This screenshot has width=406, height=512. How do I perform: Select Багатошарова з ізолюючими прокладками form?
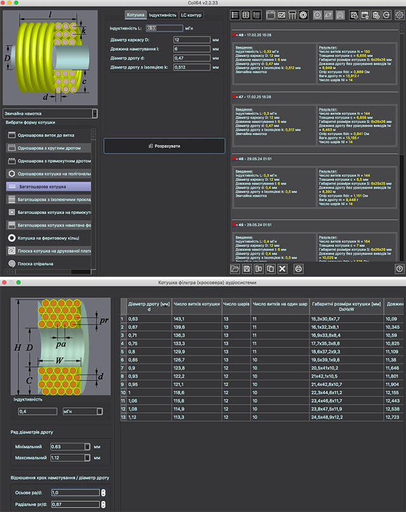pyautogui.click(x=49, y=199)
